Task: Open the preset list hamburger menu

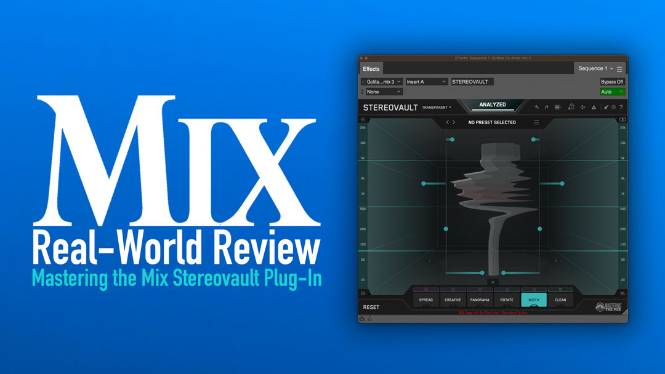Action: click(536, 122)
